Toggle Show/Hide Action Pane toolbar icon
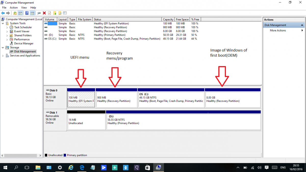306x172 pixels. tap(32, 13)
